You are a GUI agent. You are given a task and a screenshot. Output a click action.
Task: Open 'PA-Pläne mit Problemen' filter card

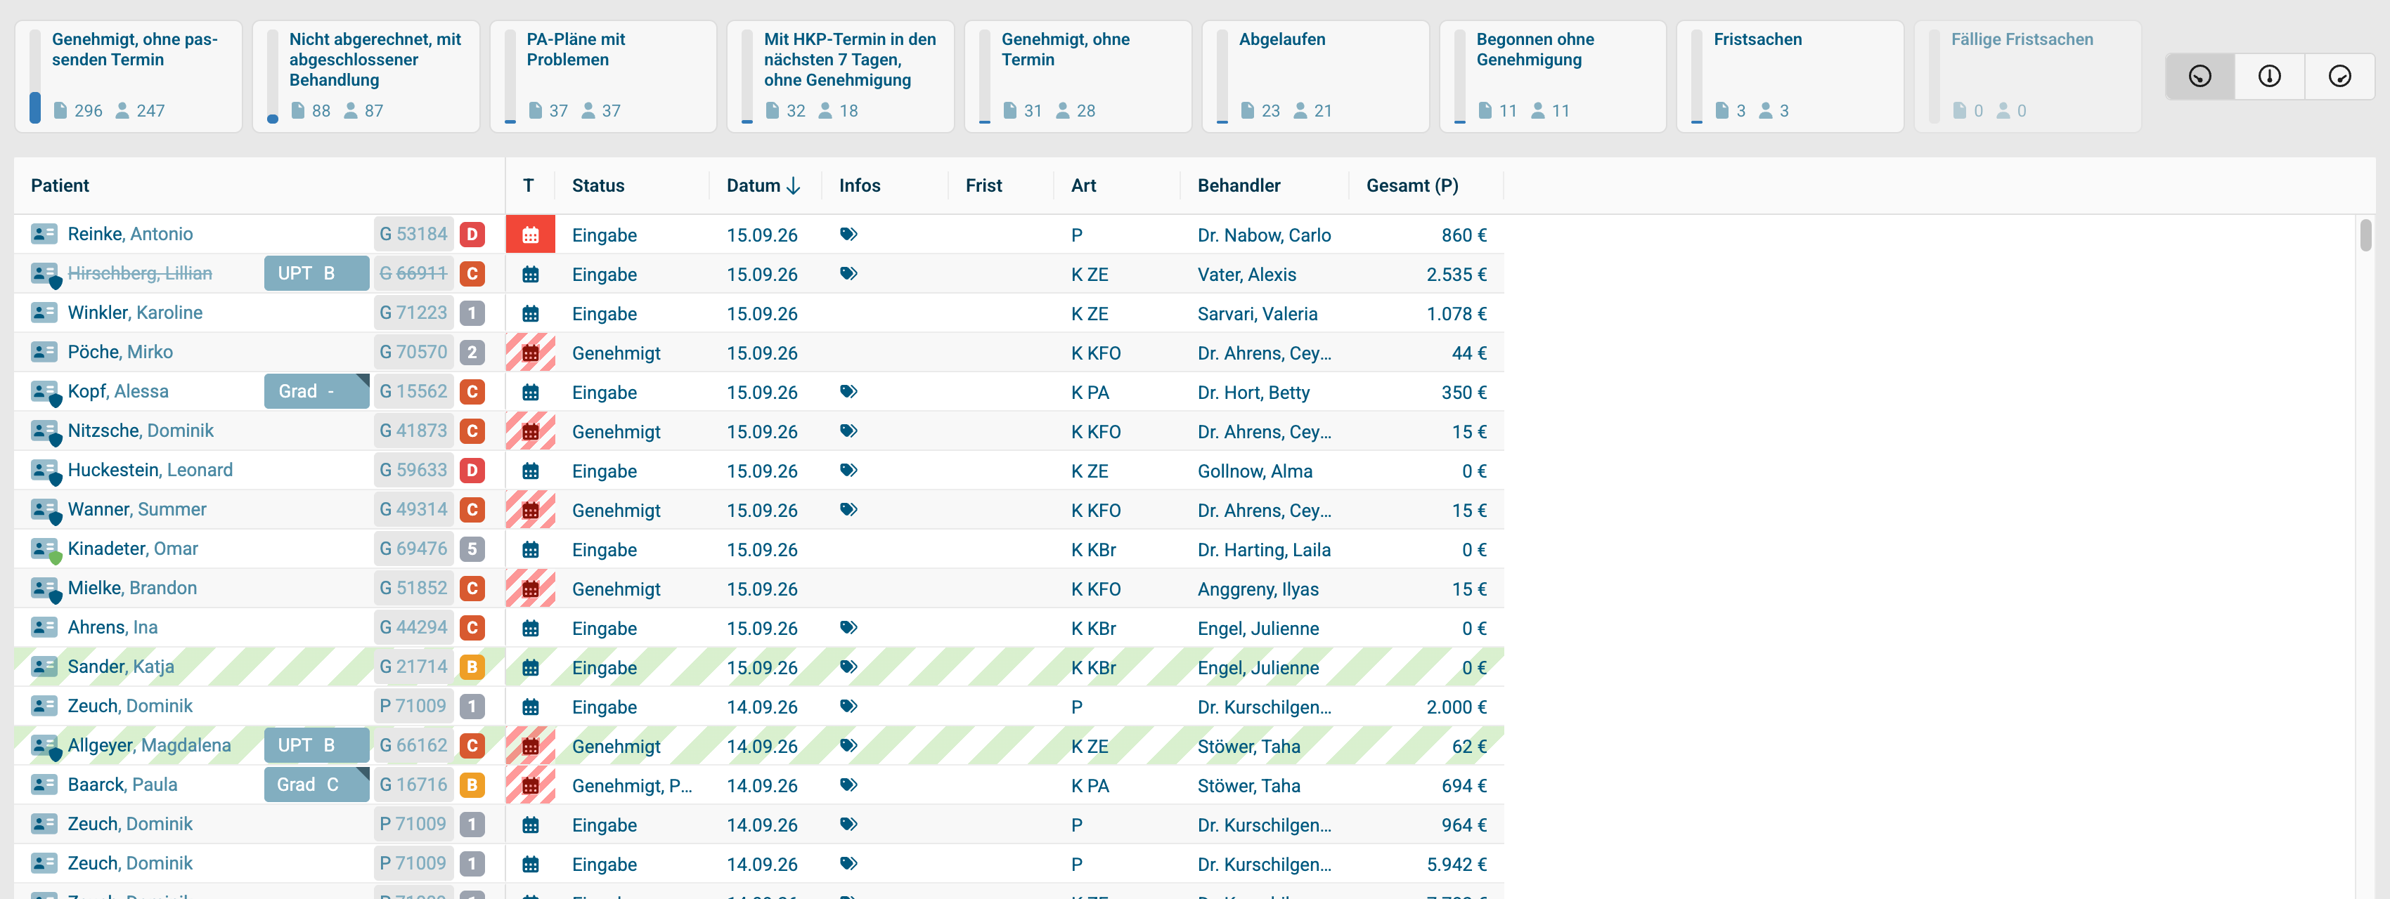coord(603,76)
